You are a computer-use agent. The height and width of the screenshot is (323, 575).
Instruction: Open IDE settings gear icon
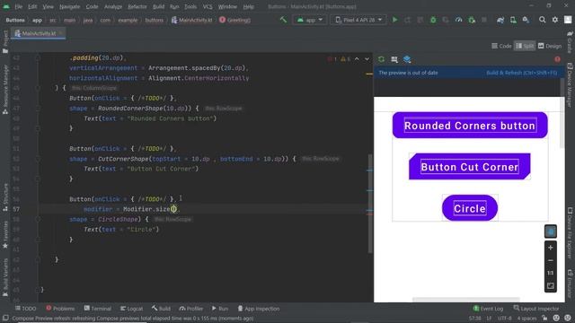coord(555,20)
